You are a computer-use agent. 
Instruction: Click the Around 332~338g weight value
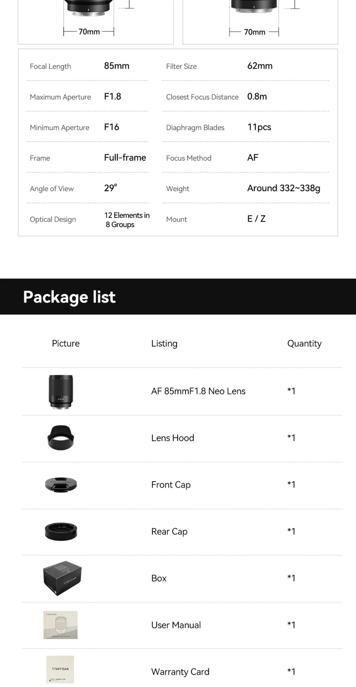tap(284, 188)
